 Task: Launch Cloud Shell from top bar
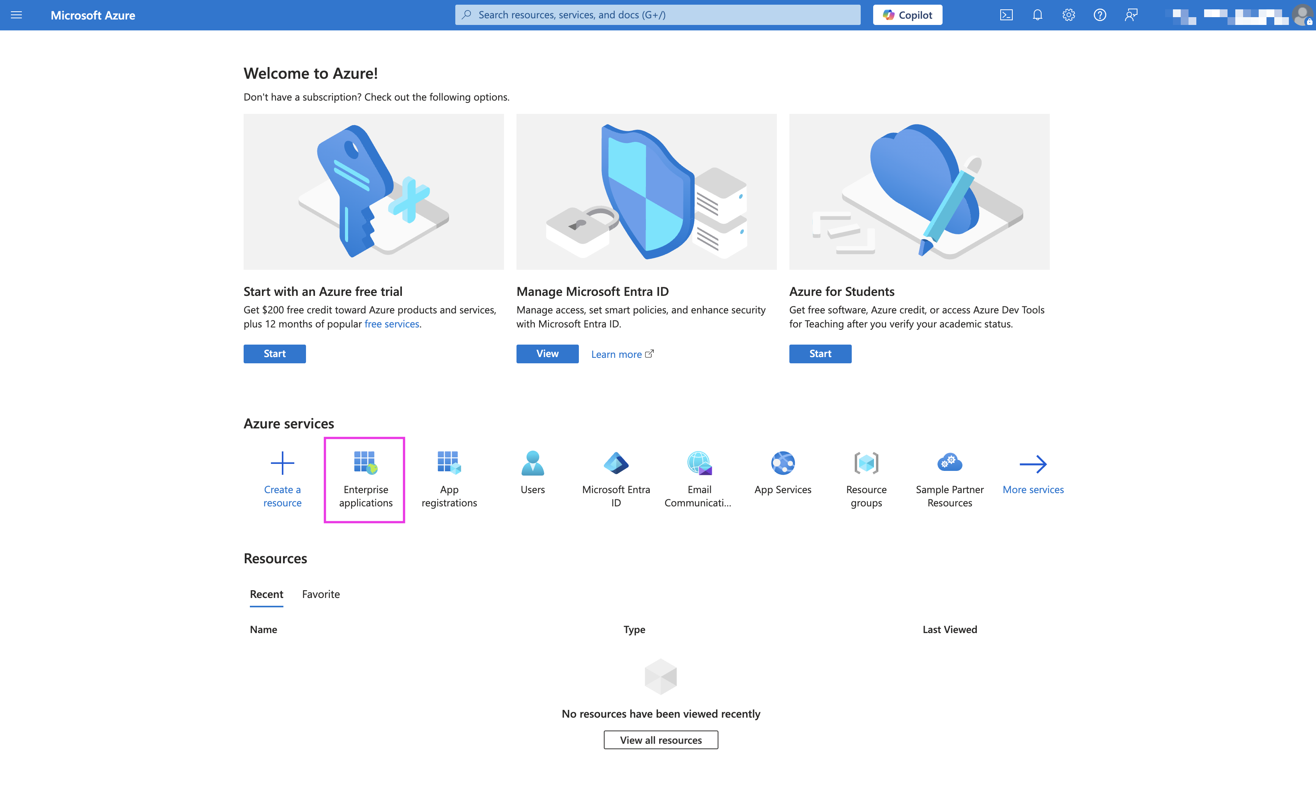(x=1006, y=15)
